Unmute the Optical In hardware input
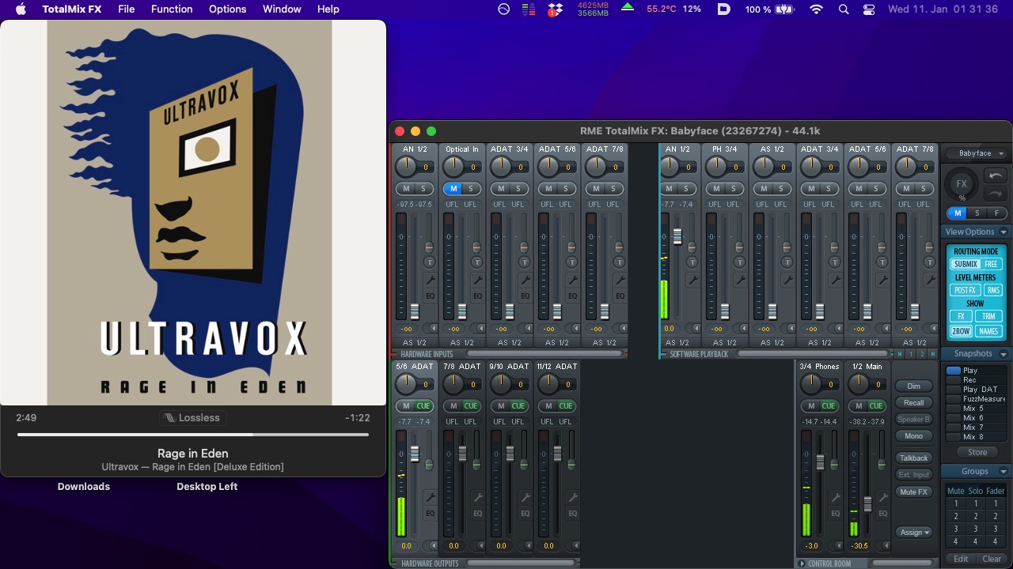Screen dimensions: 1013x569 453,188
